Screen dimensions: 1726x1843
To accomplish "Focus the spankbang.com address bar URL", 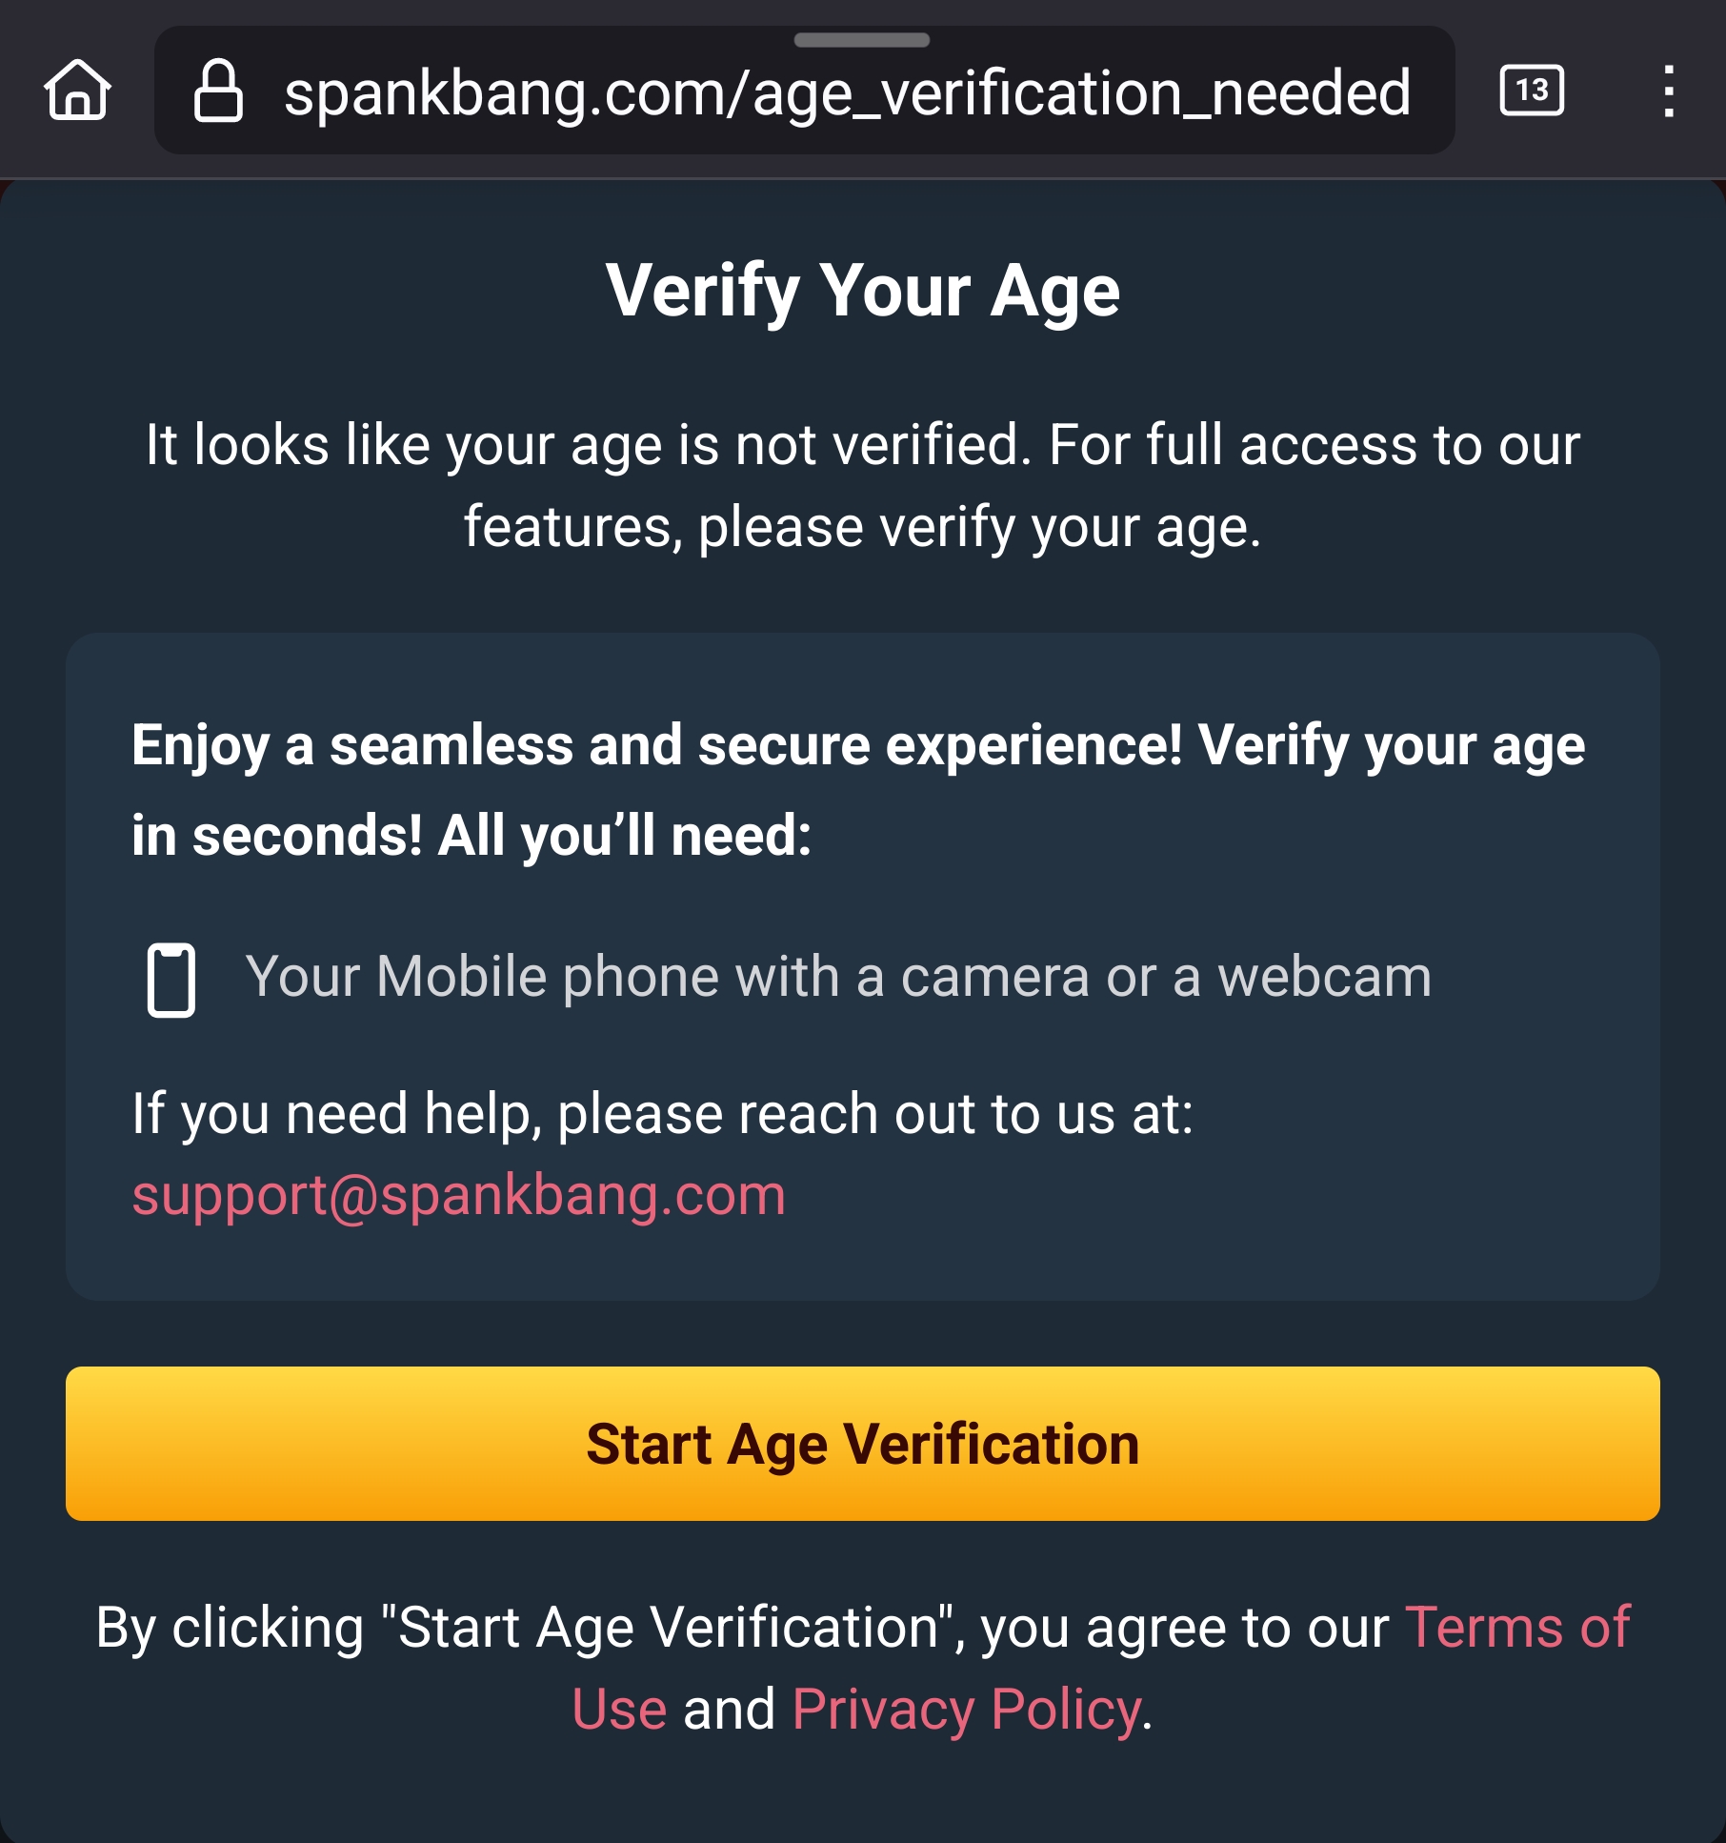I will coord(847,92).
